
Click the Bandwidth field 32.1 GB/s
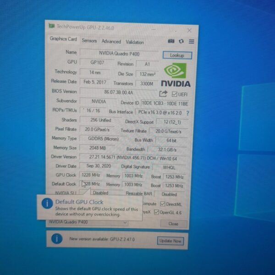click(x=167, y=149)
